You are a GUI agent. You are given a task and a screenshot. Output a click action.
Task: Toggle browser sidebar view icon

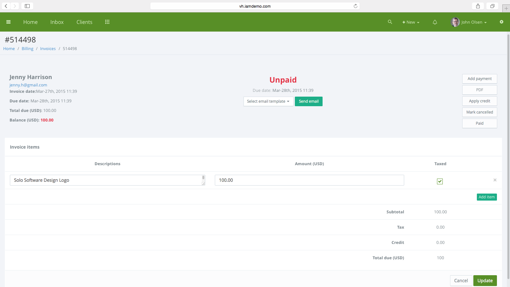tap(27, 6)
